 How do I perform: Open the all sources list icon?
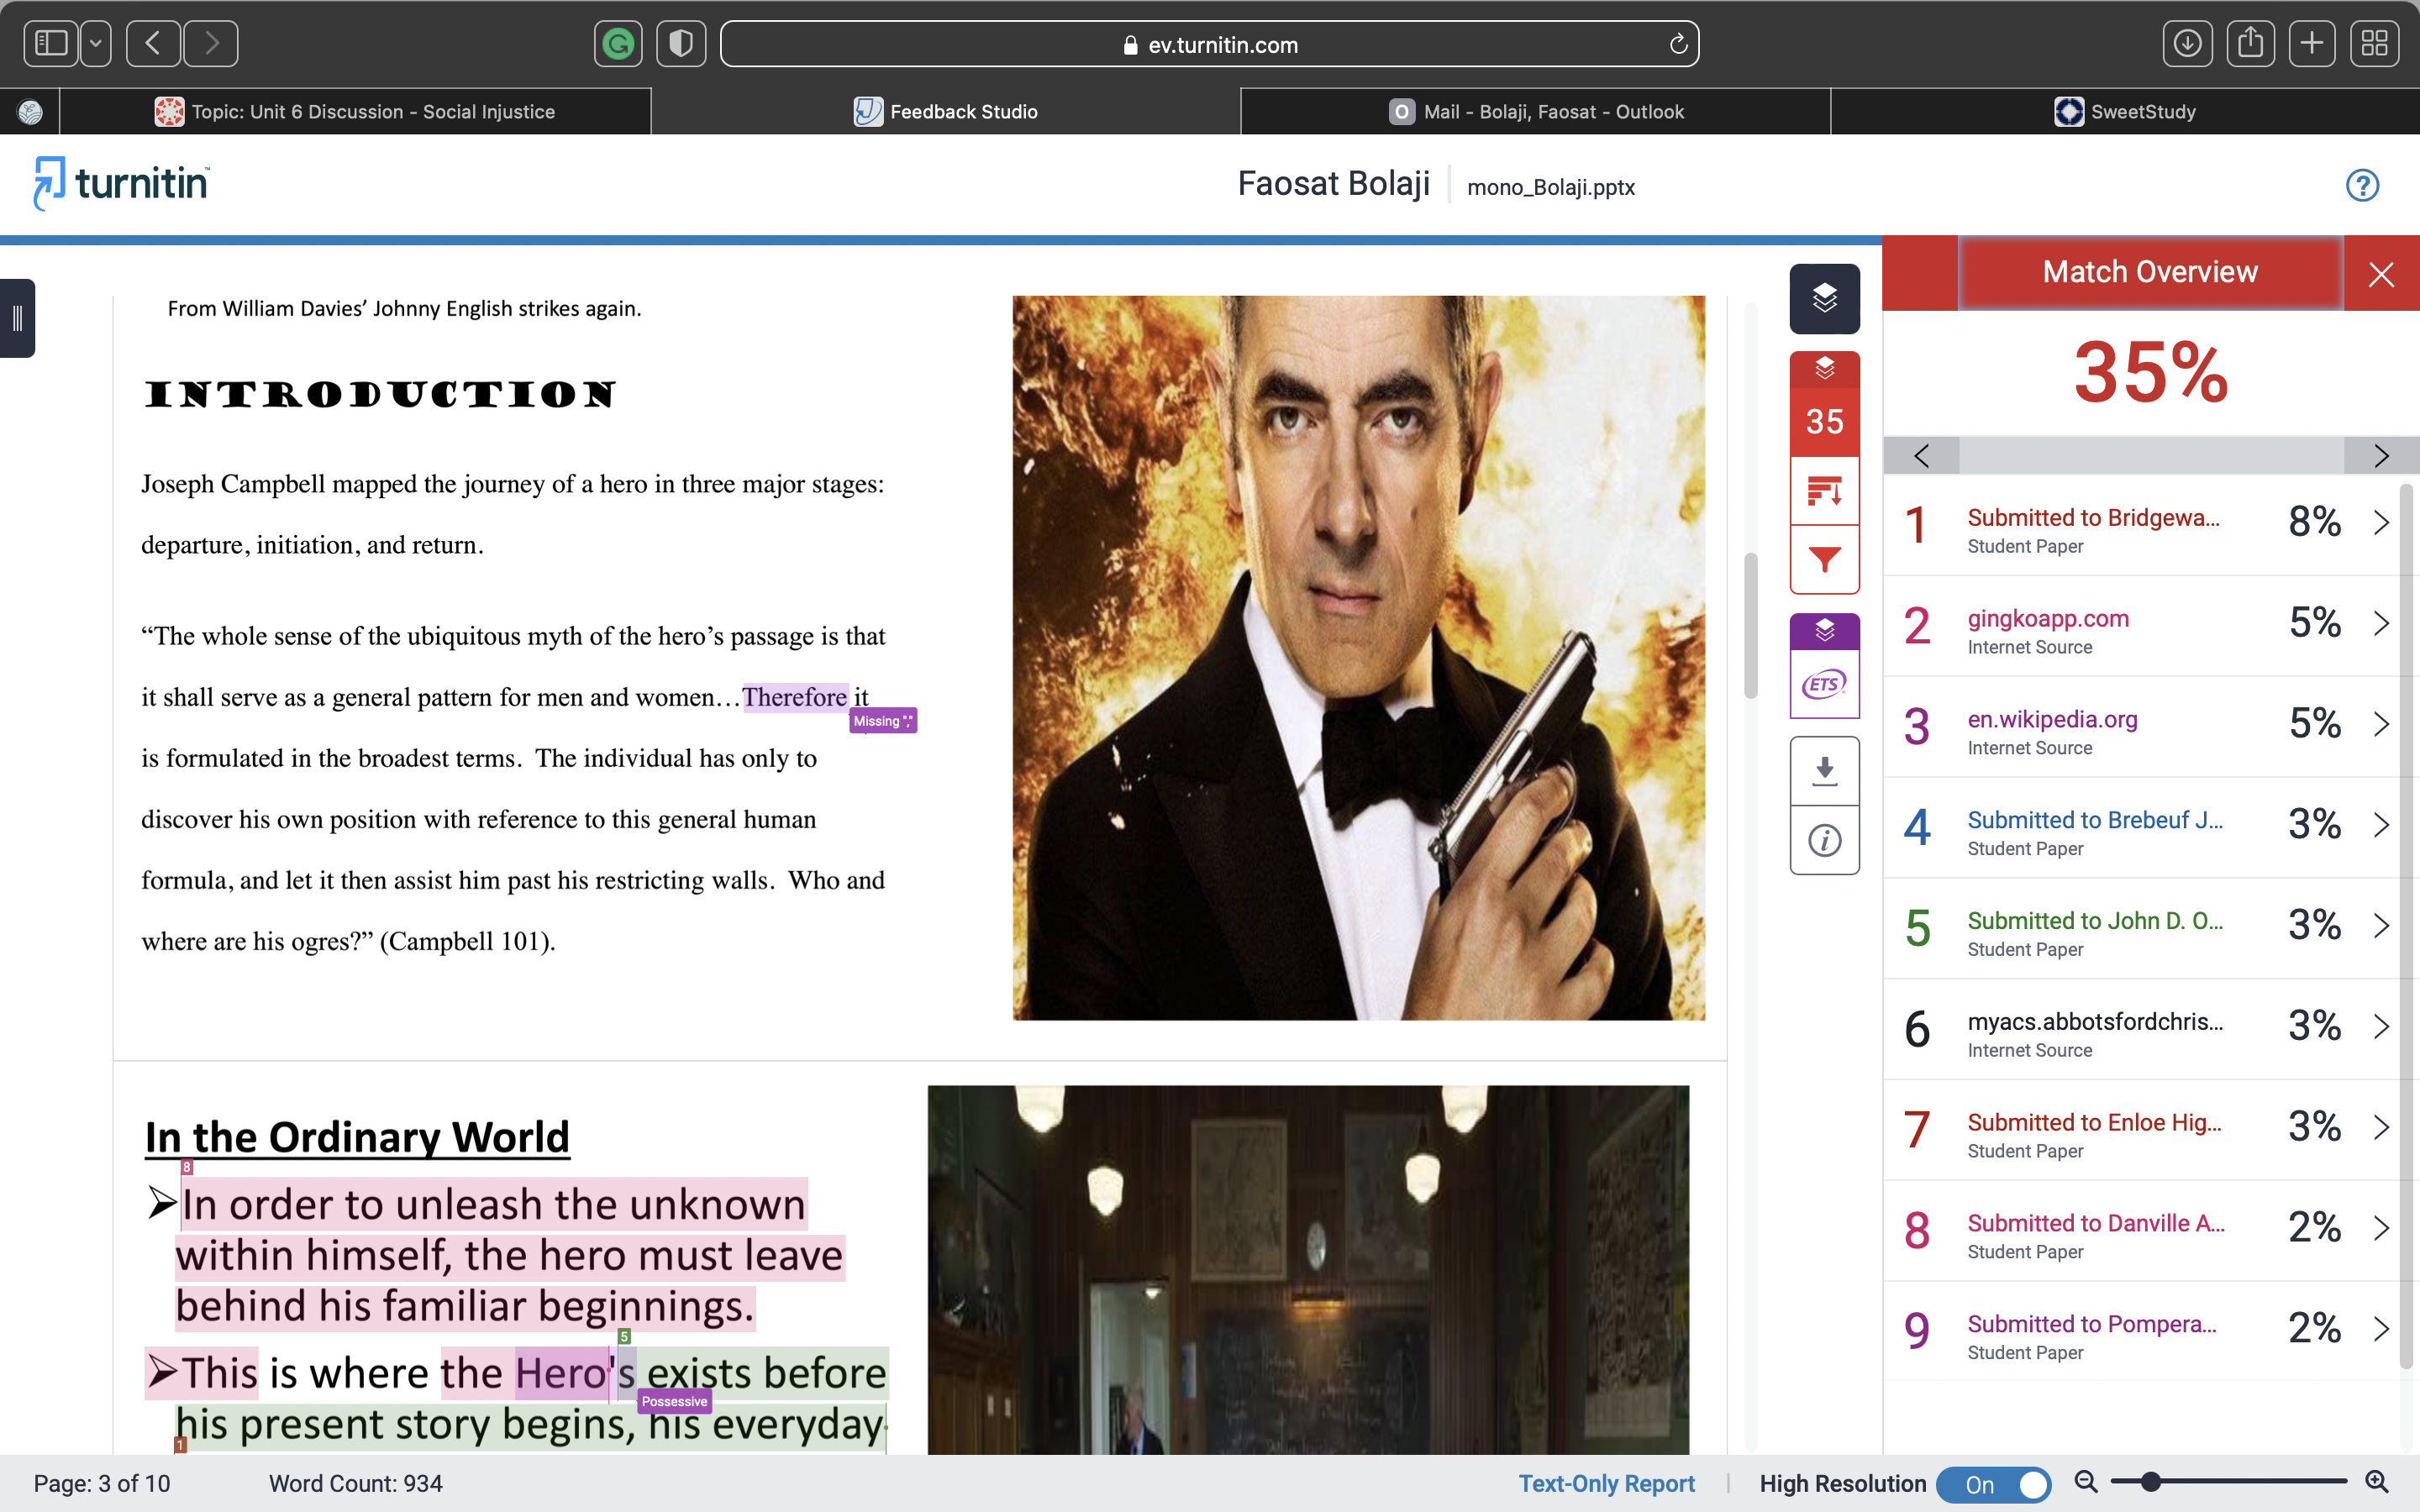(1824, 491)
